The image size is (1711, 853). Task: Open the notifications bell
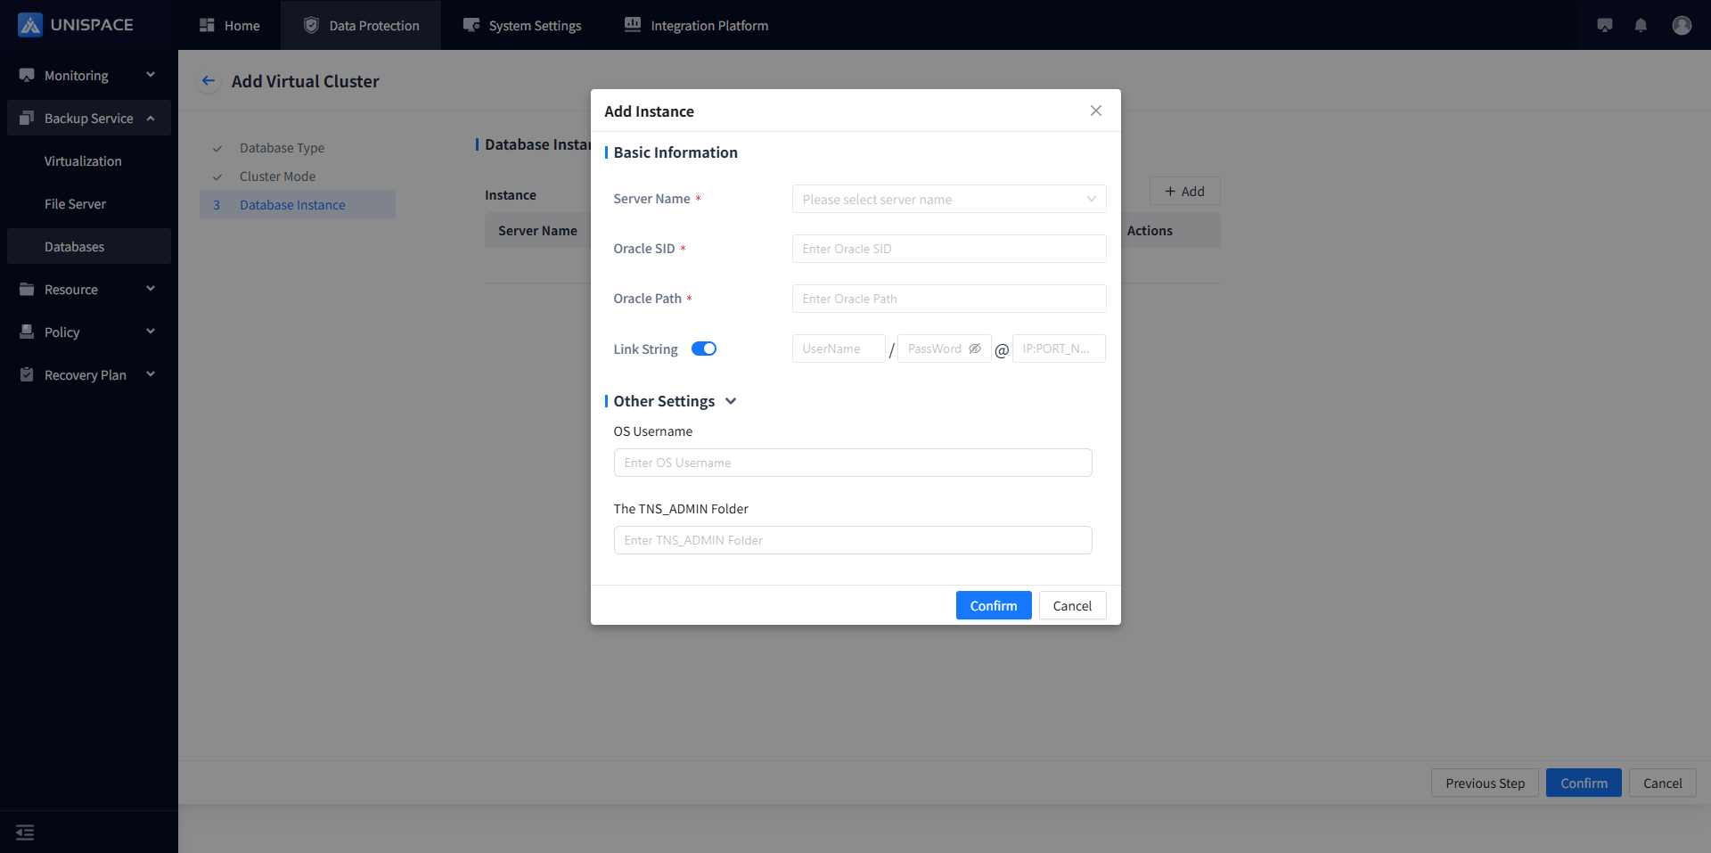[x=1641, y=26]
